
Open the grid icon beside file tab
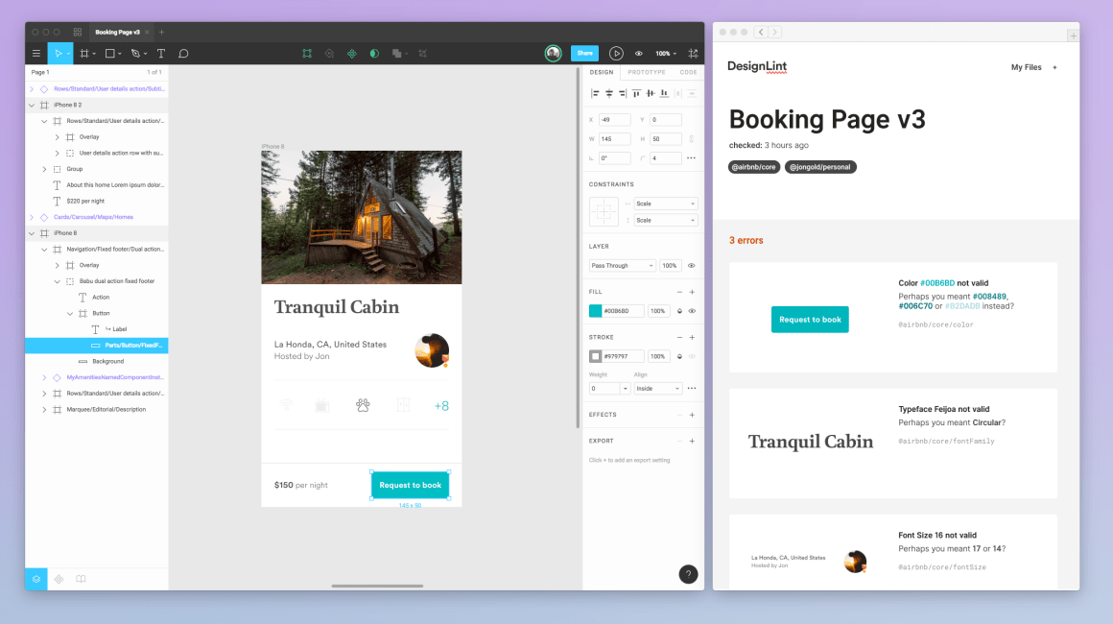point(78,32)
